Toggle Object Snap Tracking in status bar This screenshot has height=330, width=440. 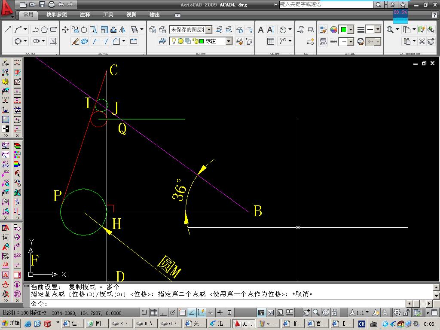(x=192, y=313)
